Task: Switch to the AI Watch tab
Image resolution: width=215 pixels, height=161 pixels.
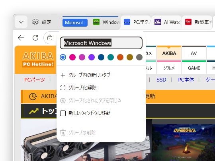Action: 166,22
